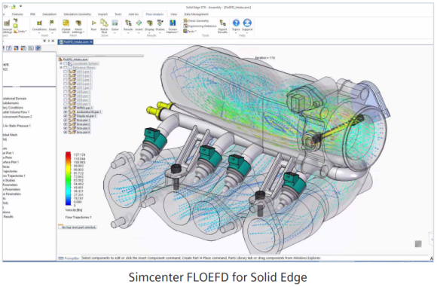
Task: Click the Screen Capture icon
Action: coord(173,23)
